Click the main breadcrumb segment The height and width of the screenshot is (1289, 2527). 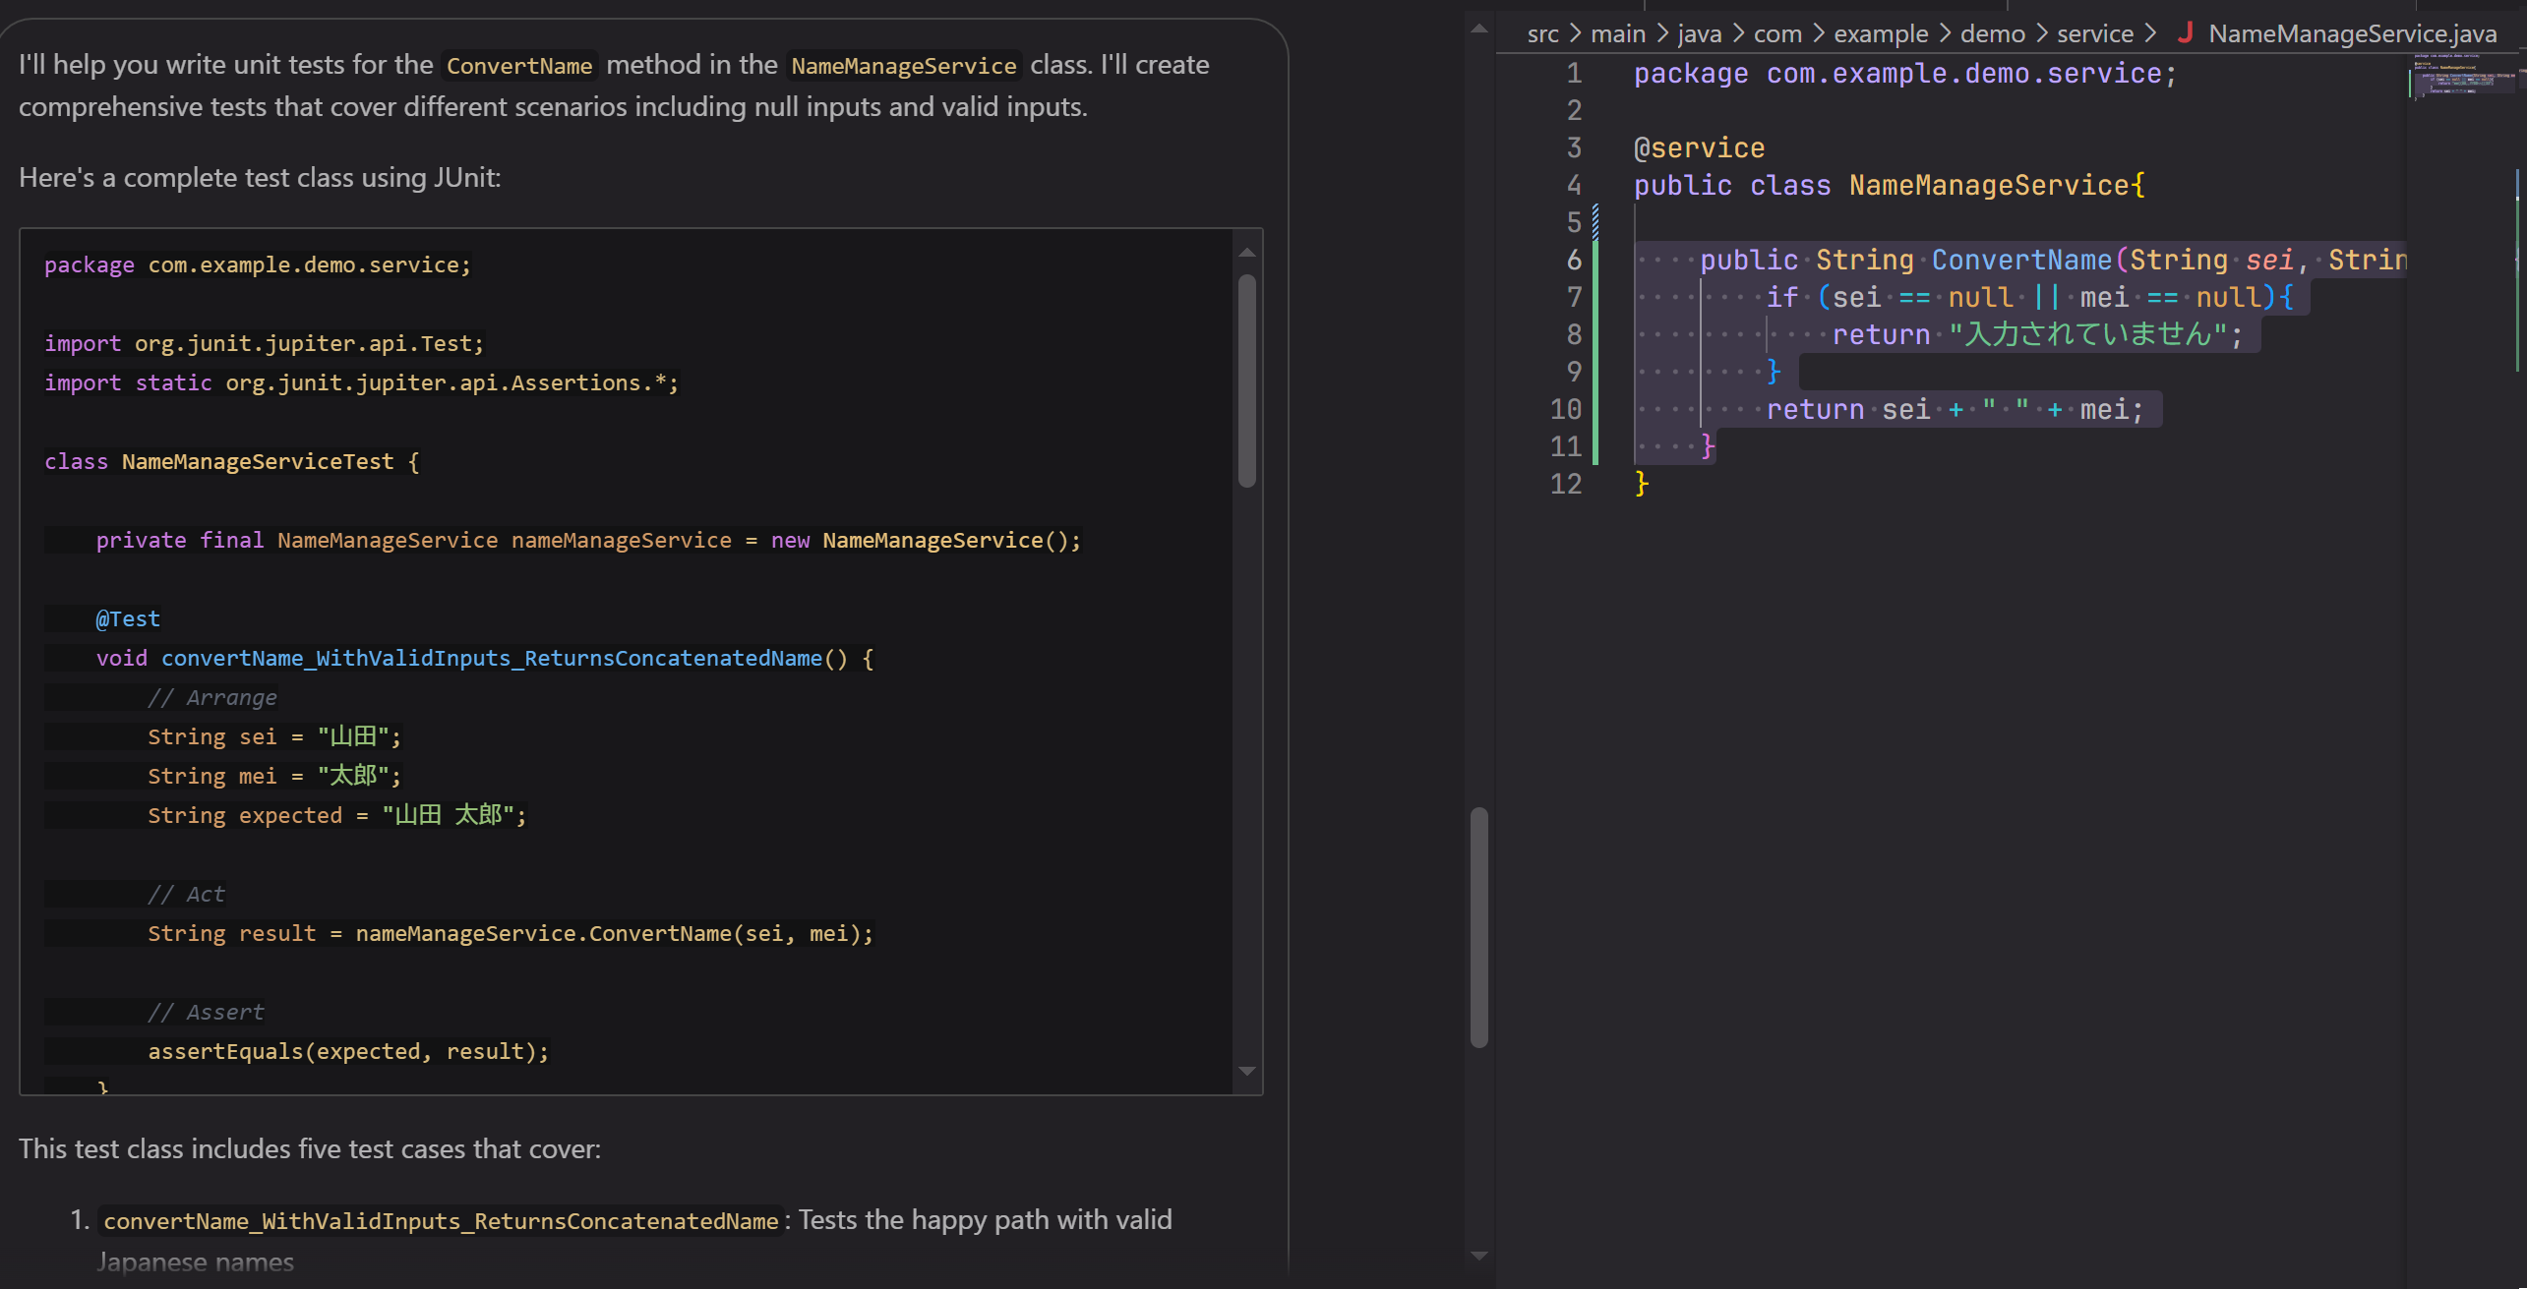(1618, 34)
